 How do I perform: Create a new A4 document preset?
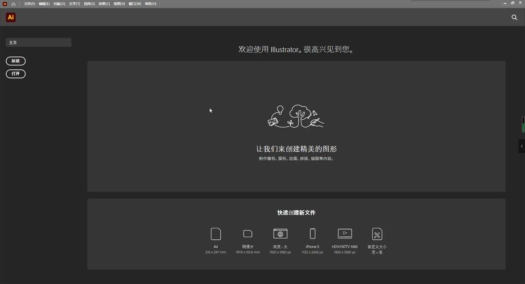(x=216, y=234)
